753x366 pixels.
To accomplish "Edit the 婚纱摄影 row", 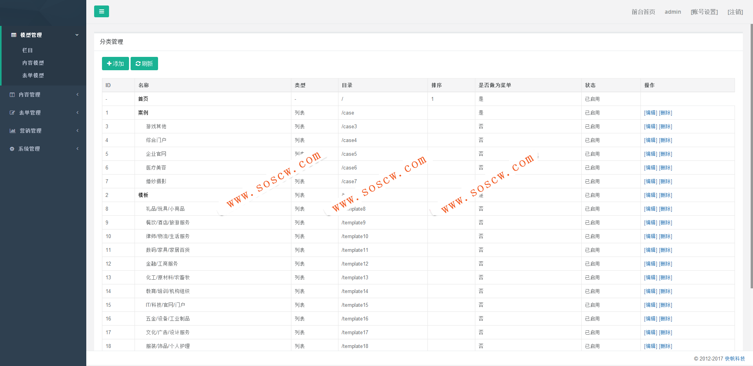I will coord(651,181).
